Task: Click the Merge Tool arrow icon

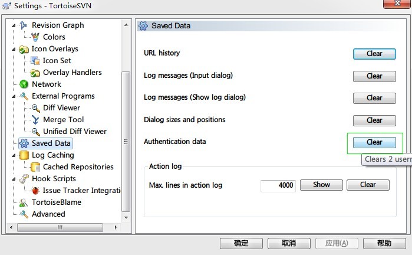Action: point(35,120)
